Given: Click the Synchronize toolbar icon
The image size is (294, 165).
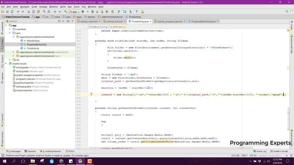Looking at the screenshot, I should pos(12,11).
